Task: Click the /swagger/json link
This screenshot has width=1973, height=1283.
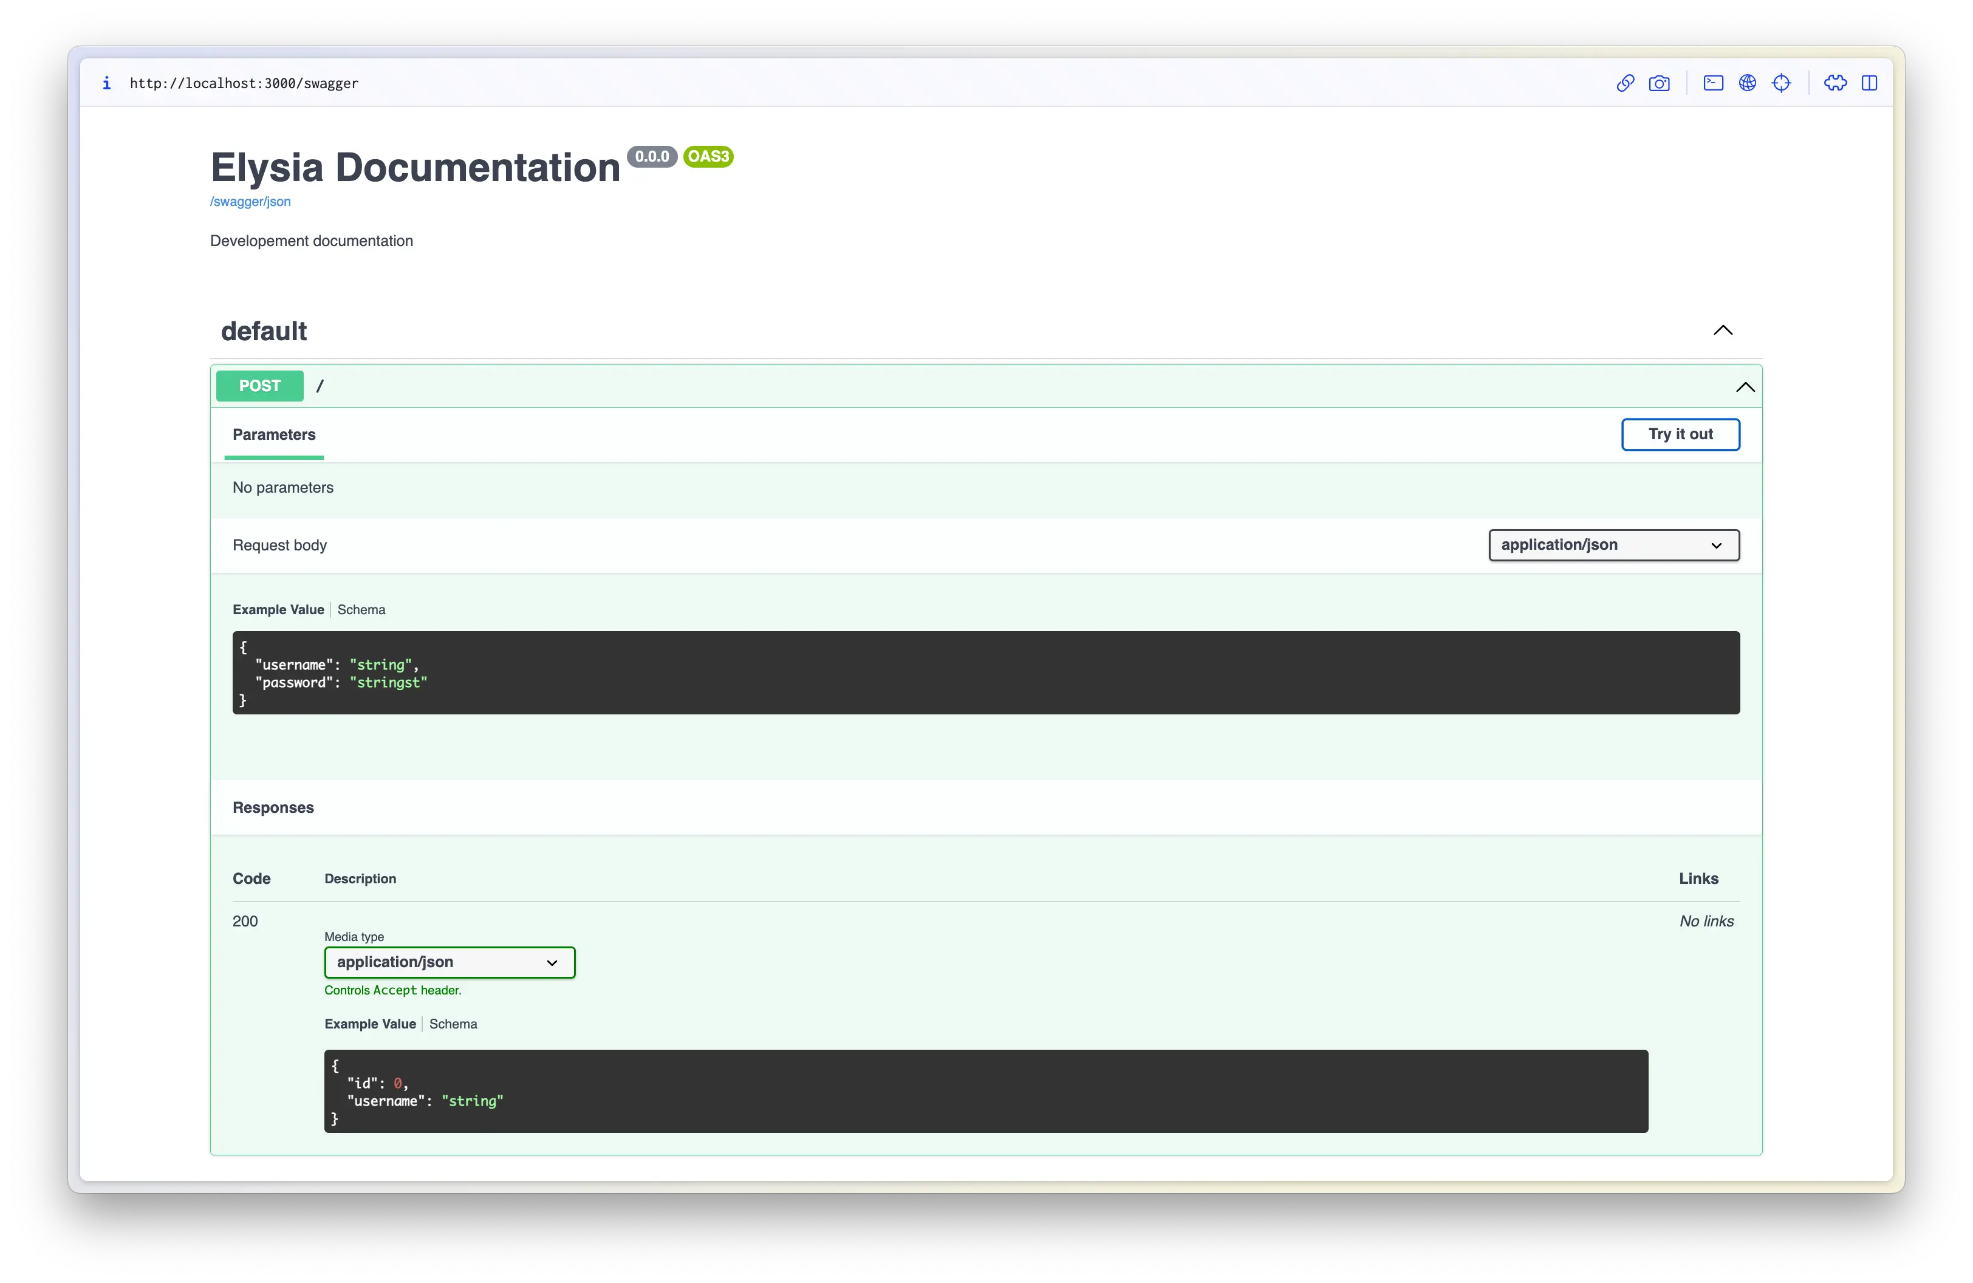Action: (249, 200)
